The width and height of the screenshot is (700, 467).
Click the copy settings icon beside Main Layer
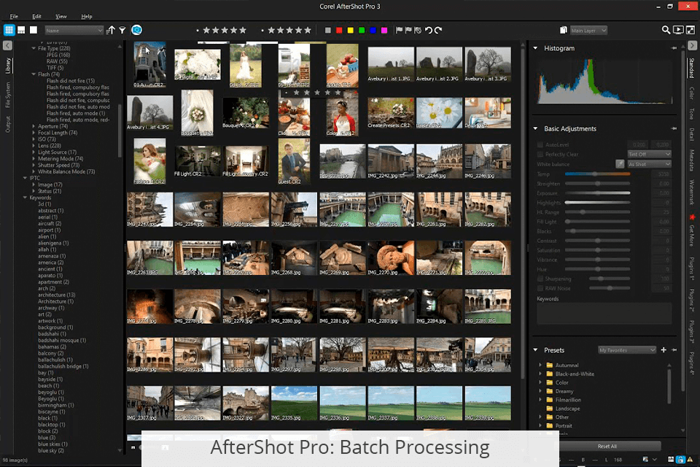point(564,30)
